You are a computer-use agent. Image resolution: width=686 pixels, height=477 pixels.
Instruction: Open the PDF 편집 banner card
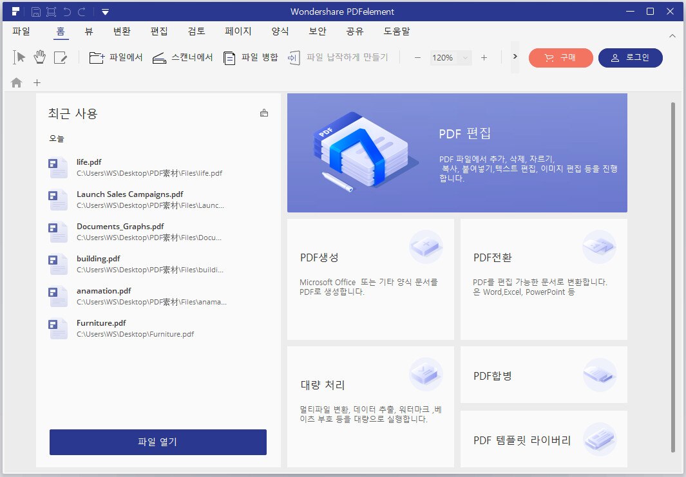[457, 153]
